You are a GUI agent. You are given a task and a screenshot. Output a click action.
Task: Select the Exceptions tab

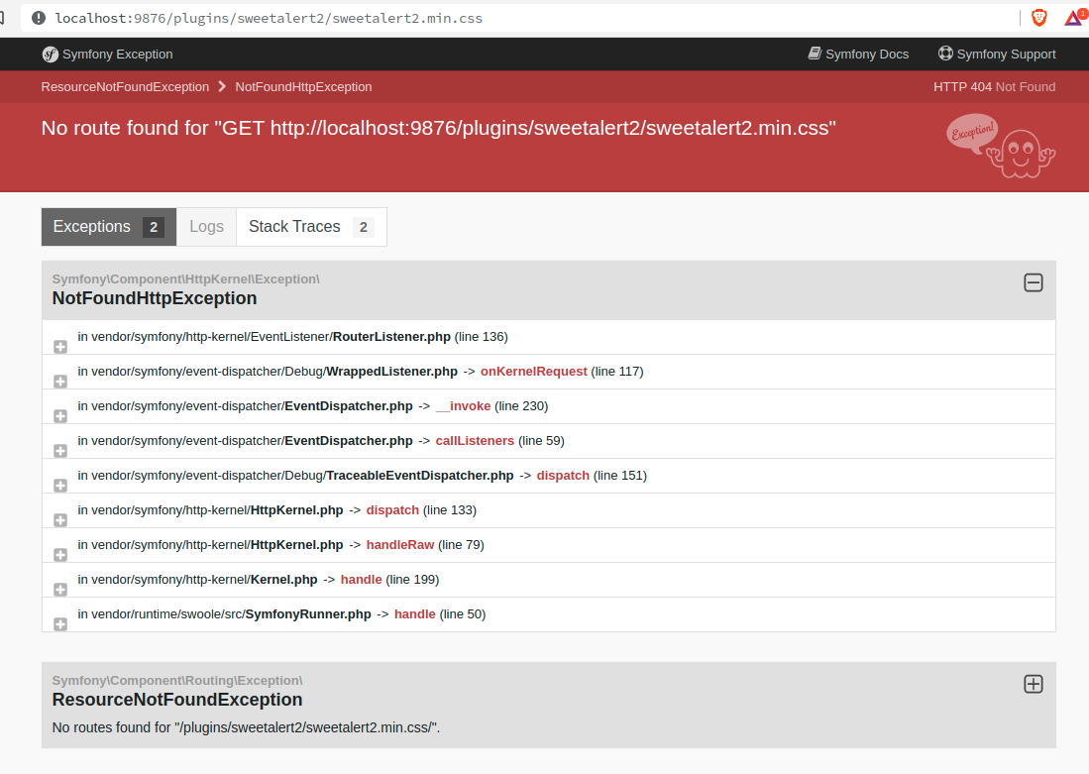109,227
